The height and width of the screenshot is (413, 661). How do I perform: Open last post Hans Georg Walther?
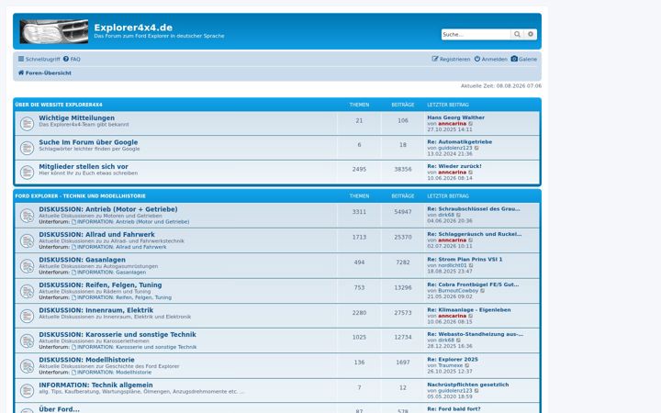click(455, 117)
